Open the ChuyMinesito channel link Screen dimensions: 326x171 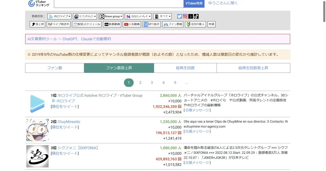pyautogui.click(x=69, y=122)
